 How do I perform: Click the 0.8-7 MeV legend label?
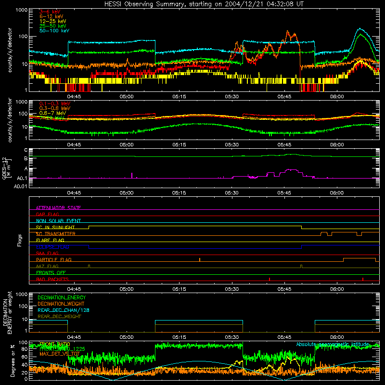coord(53,113)
